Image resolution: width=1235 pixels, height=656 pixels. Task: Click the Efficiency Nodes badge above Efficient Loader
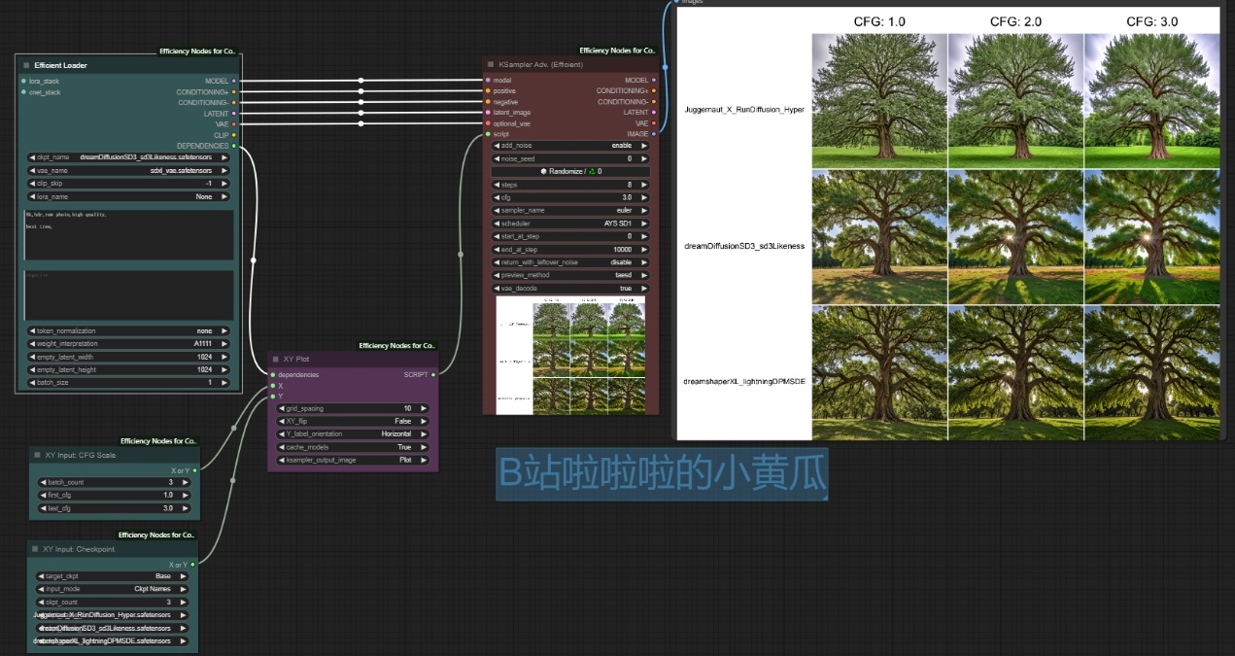[197, 52]
